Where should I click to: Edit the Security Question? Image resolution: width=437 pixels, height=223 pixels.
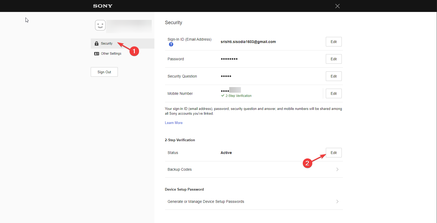point(334,76)
